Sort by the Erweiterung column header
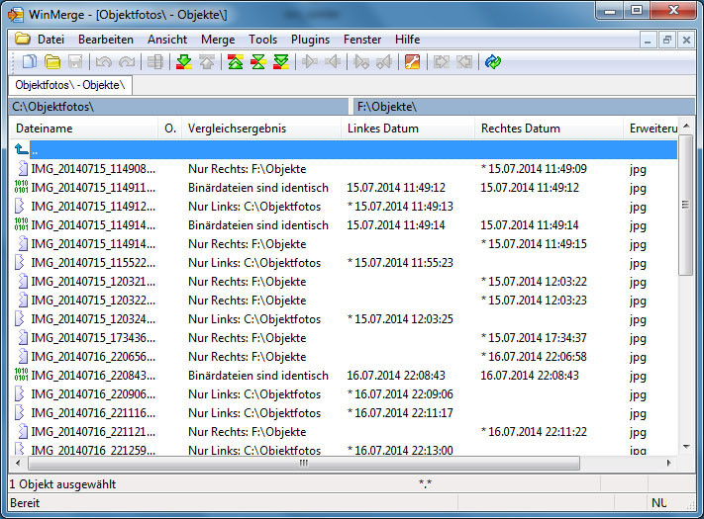This screenshot has height=519, width=704. click(x=651, y=129)
